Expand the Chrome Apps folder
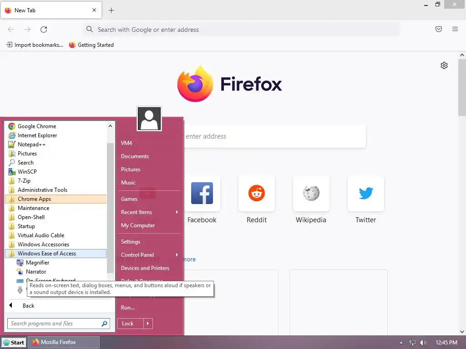Screen dimensions: 466x349 pyautogui.click(x=56, y=199)
